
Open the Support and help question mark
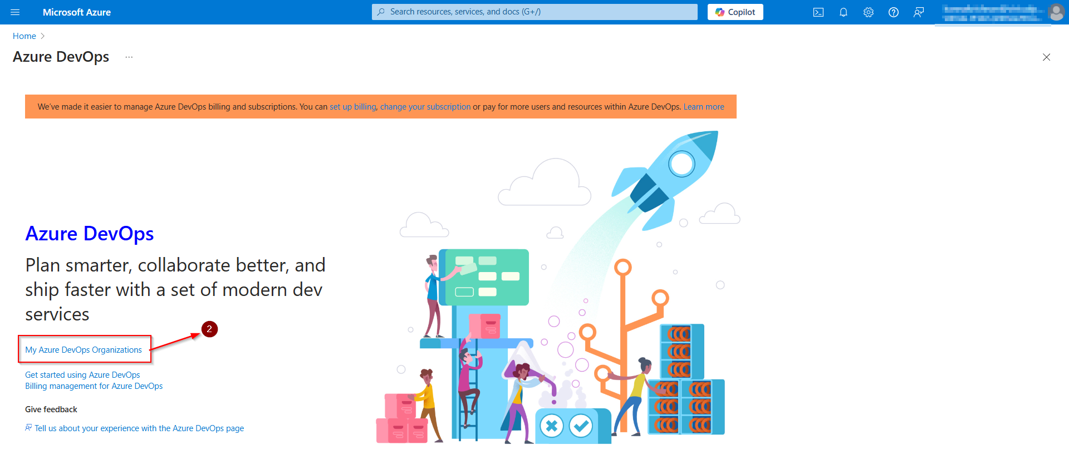click(894, 12)
